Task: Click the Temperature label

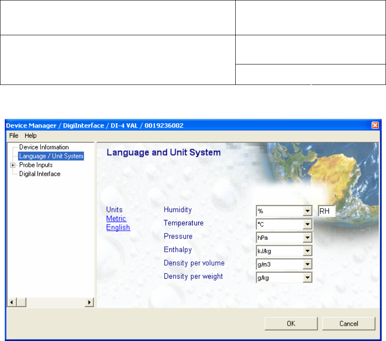Action: pos(184,223)
